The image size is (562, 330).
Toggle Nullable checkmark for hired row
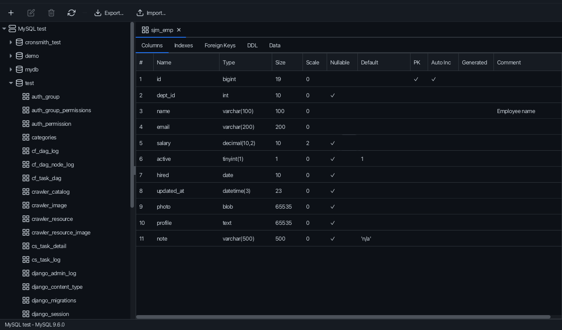click(333, 175)
